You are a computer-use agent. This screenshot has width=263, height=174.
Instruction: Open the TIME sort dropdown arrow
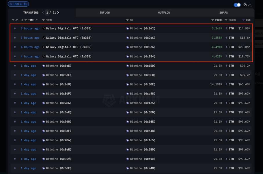tap(37, 20)
